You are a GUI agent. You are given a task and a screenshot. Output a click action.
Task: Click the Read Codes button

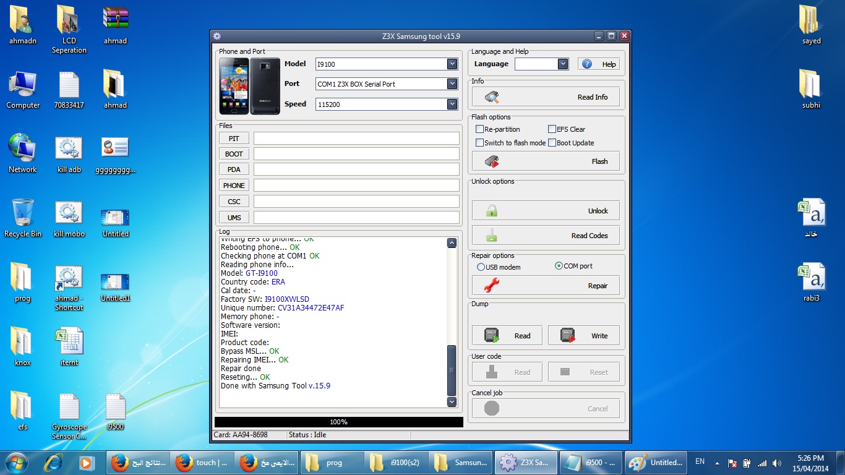[546, 236]
